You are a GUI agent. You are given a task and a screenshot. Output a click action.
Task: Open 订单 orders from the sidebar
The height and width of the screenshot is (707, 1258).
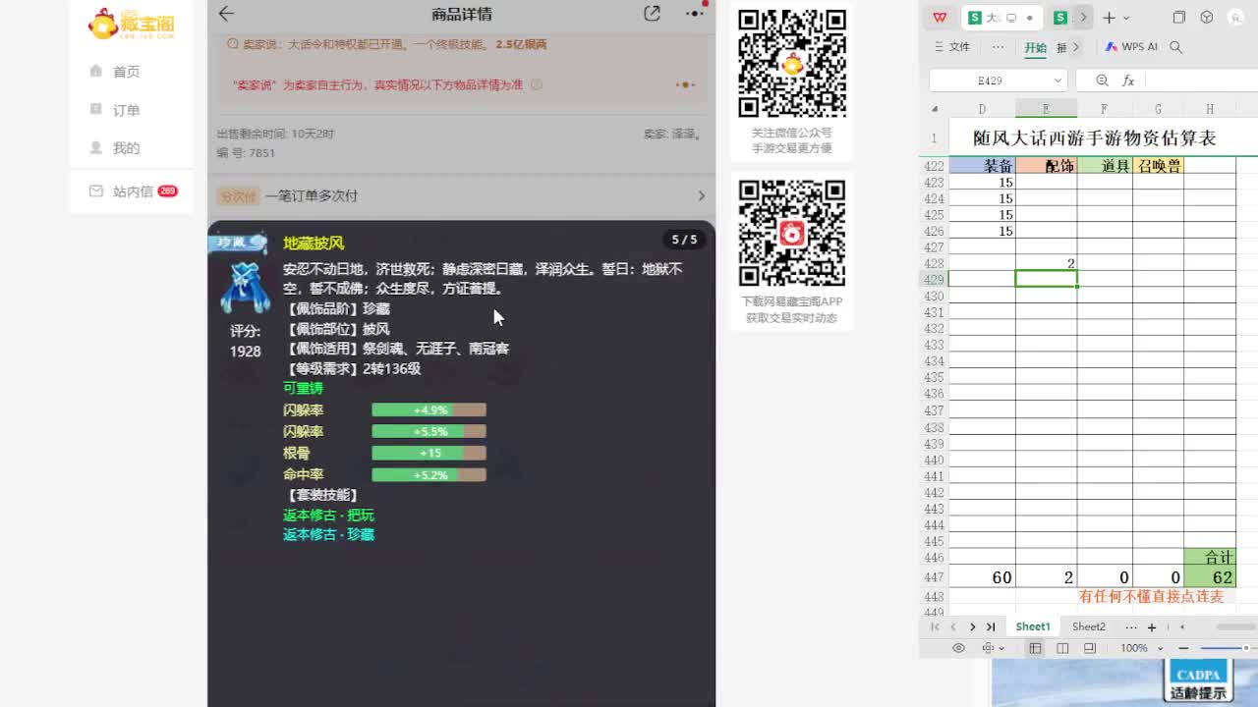point(125,109)
